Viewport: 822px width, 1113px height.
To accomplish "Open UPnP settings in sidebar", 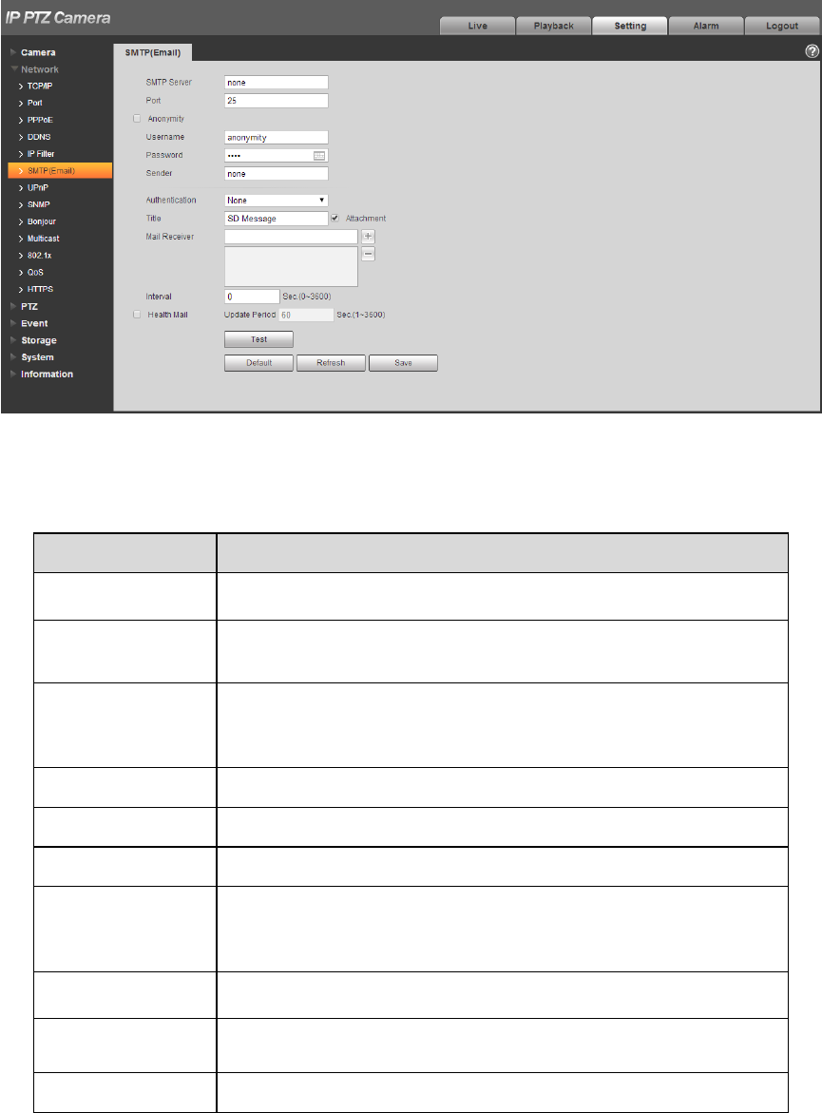I will (x=38, y=188).
